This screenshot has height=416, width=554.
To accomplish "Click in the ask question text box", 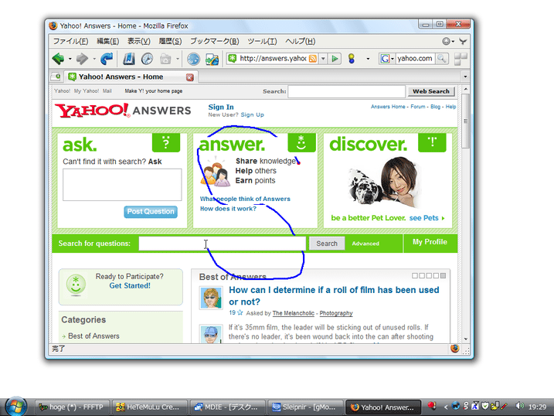I will coord(122,185).
